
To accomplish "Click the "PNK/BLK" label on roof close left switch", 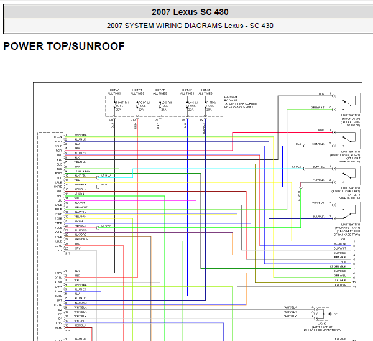I will pos(318,180).
